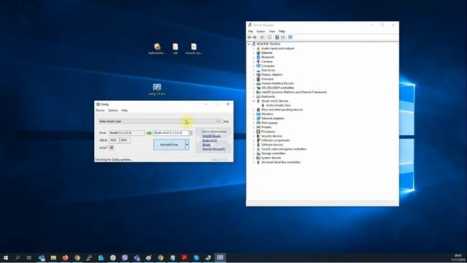The width and height of the screenshot is (467, 263).
Task: Open the Amba Simple Class device dropdown in Zadig
Action: coord(159,121)
